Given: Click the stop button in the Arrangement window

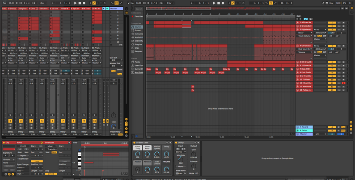Looking at the screenshot, I should (219, 3).
